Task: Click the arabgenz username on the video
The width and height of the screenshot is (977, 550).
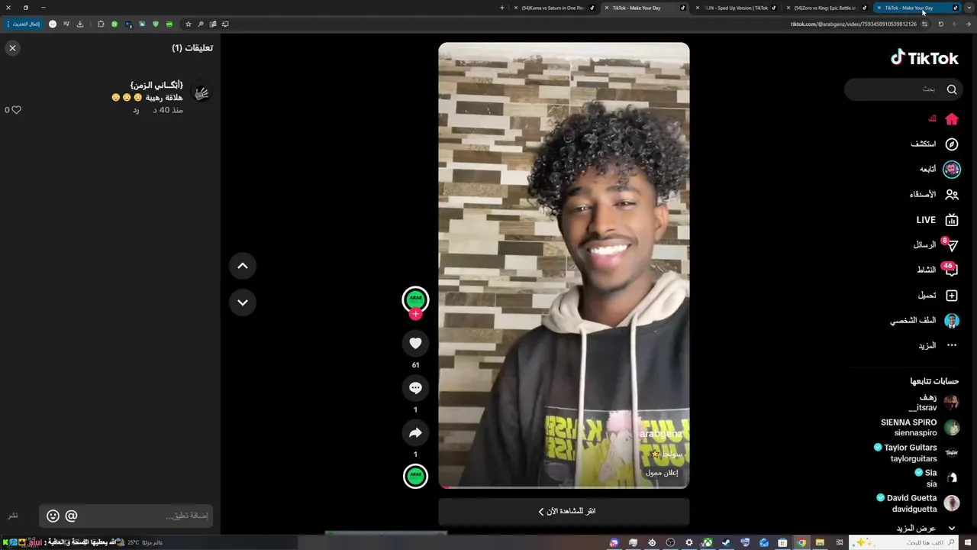Action: pos(661,434)
